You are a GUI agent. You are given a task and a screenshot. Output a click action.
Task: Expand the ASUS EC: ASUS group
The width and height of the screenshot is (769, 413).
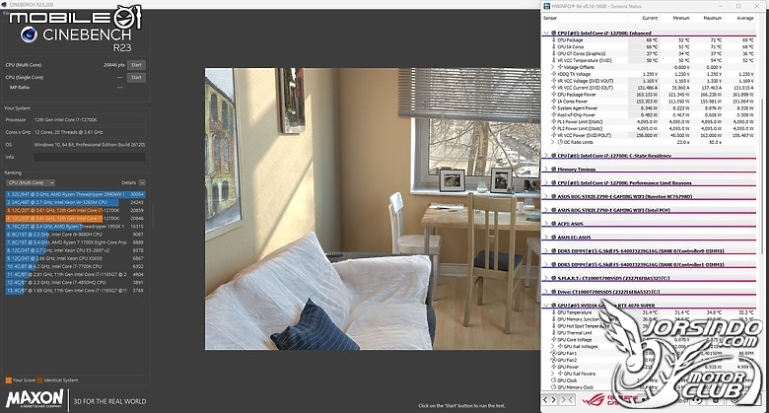pos(546,238)
